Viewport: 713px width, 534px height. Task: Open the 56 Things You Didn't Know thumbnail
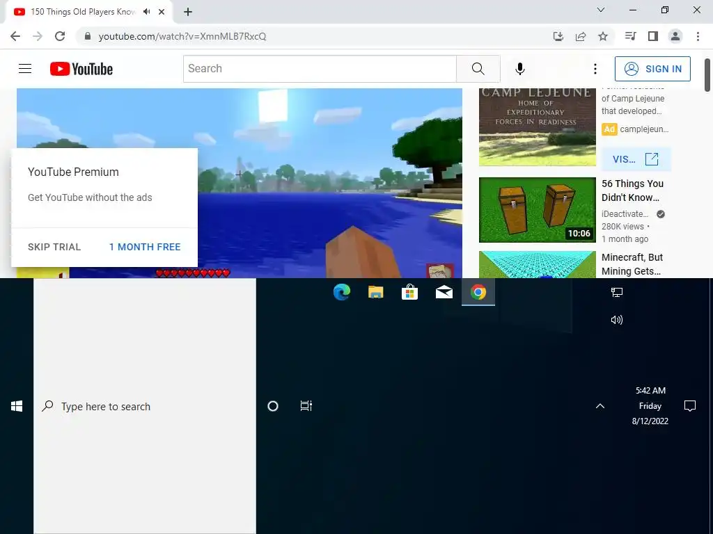click(x=538, y=210)
